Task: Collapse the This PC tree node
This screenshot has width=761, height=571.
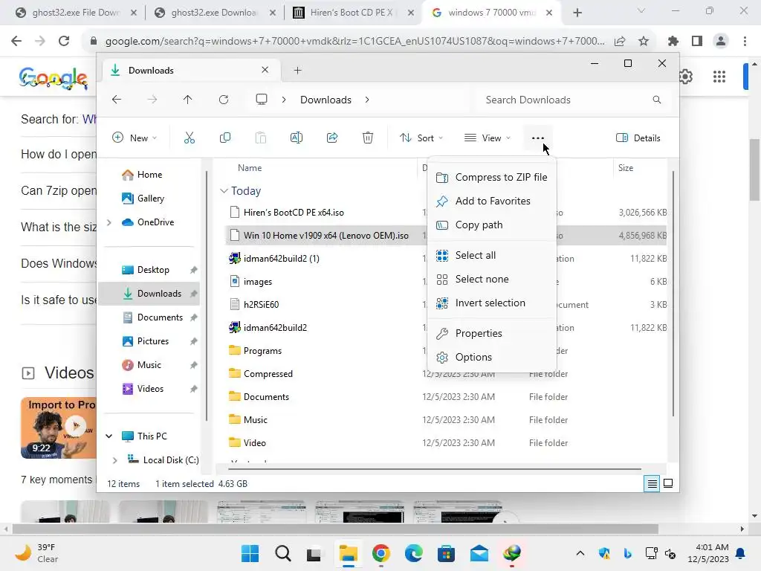Action: click(x=109, y=436)
